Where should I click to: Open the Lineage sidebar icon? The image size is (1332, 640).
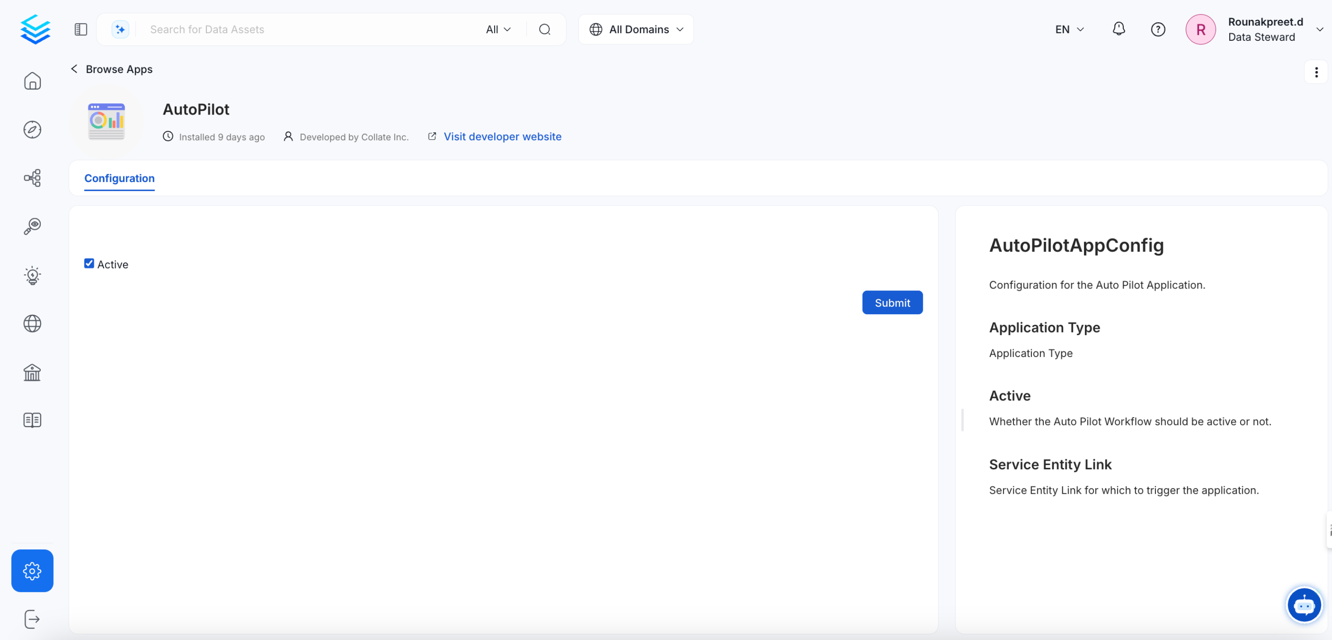[32, 178]
